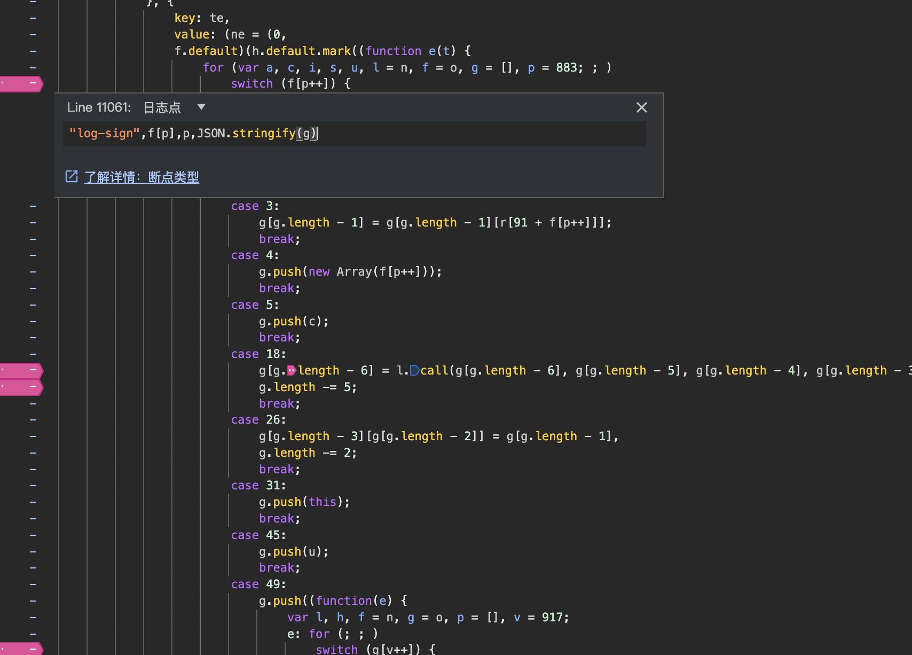Click 'JSON.stringify(g)' in the logpoint expression
This screenshot has width=912, height=655.
(257, 134)
